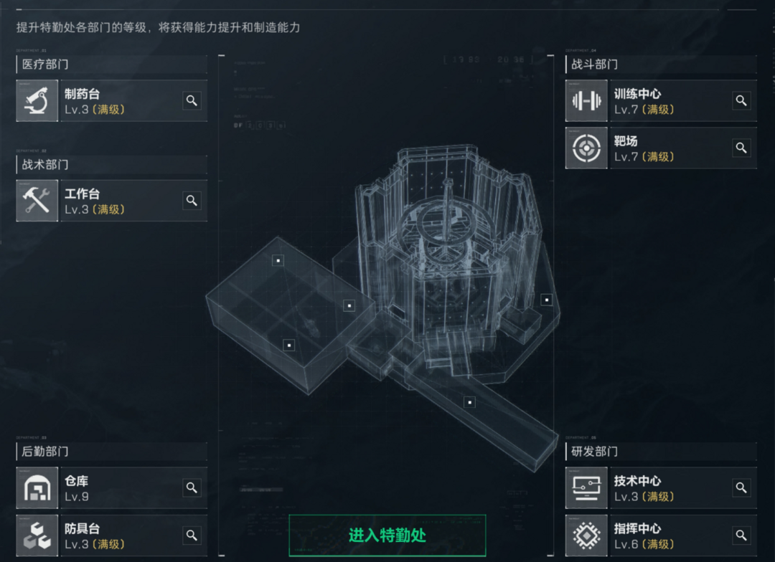The width and height of the screenshot is (775, 562).
Task: Click the 防具台 cubes icon
Action: [37, 535]
